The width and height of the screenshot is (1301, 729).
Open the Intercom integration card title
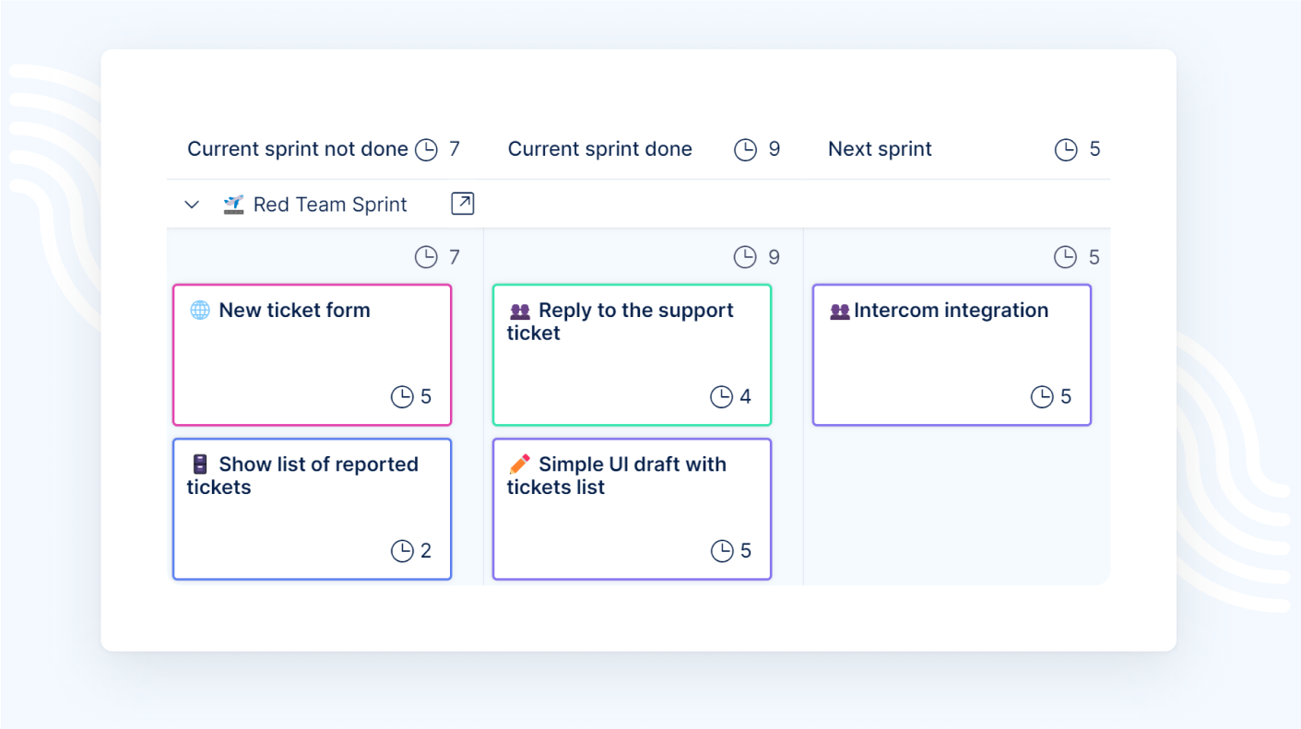[951, 311]
